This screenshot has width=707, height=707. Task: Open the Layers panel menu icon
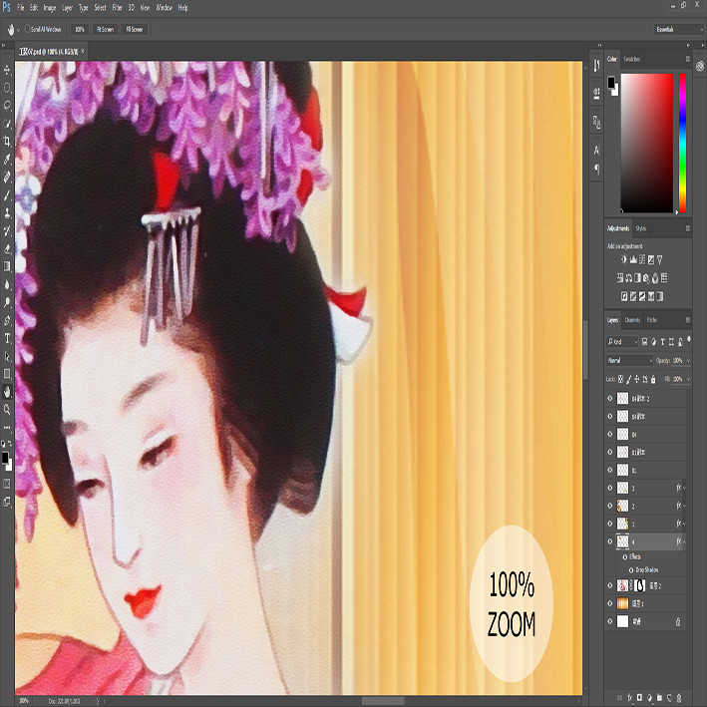click(688, 320)
